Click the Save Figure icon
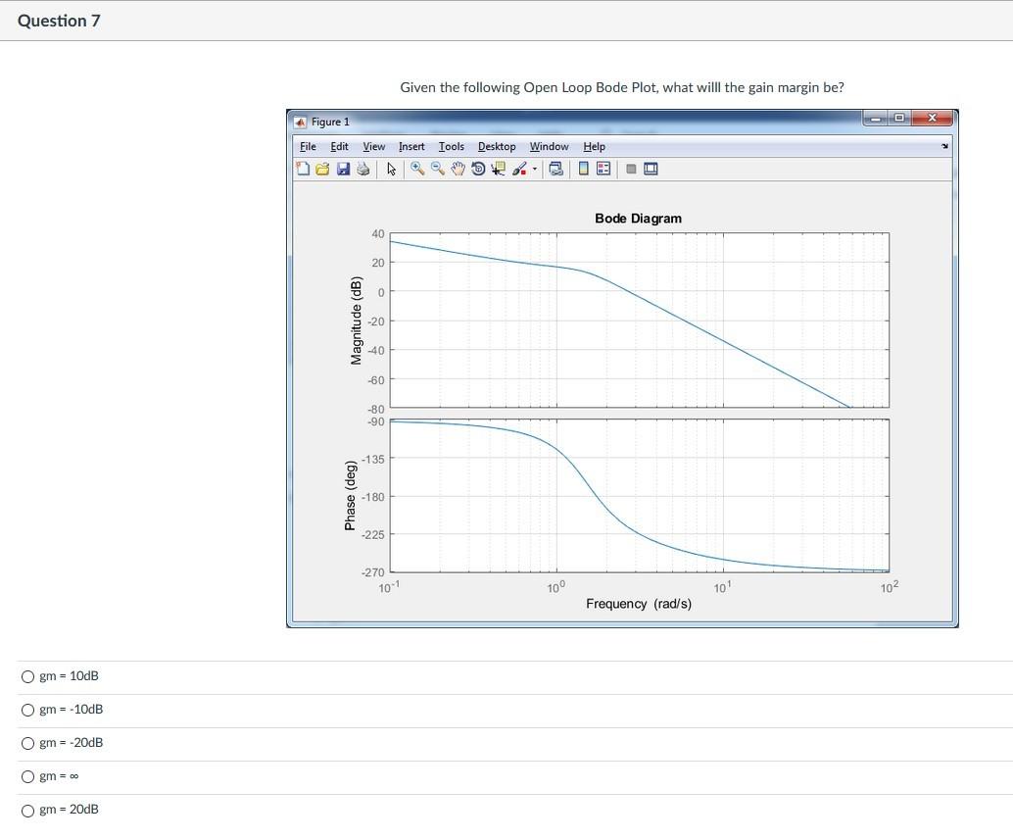Screen dimensions: 1013x840 coord(343,169)
